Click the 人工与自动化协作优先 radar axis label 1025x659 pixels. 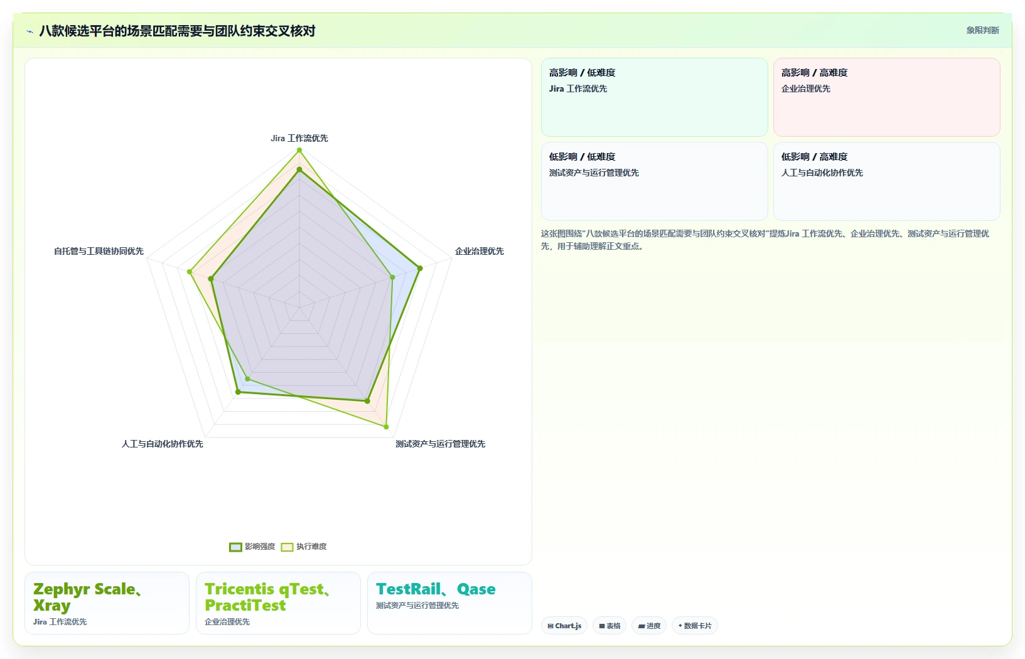tap(163, 444)
